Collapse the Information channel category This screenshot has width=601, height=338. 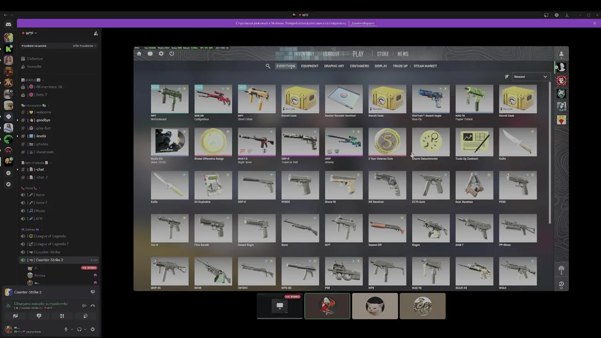pyautogui.click(x=35, y=106)
